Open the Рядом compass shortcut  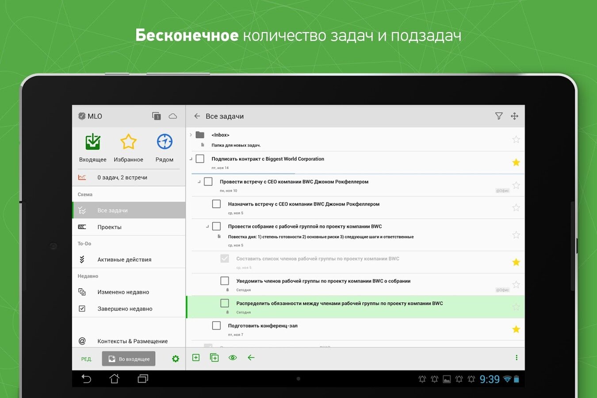point(165,142)
